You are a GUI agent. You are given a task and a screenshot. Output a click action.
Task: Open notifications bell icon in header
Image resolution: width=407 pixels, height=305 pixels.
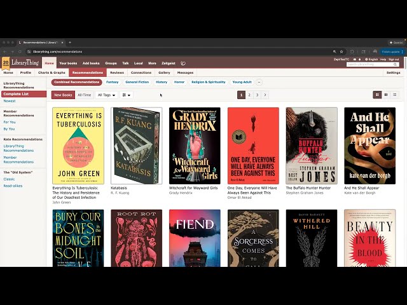pyautogui.click(x=359, y=59)
